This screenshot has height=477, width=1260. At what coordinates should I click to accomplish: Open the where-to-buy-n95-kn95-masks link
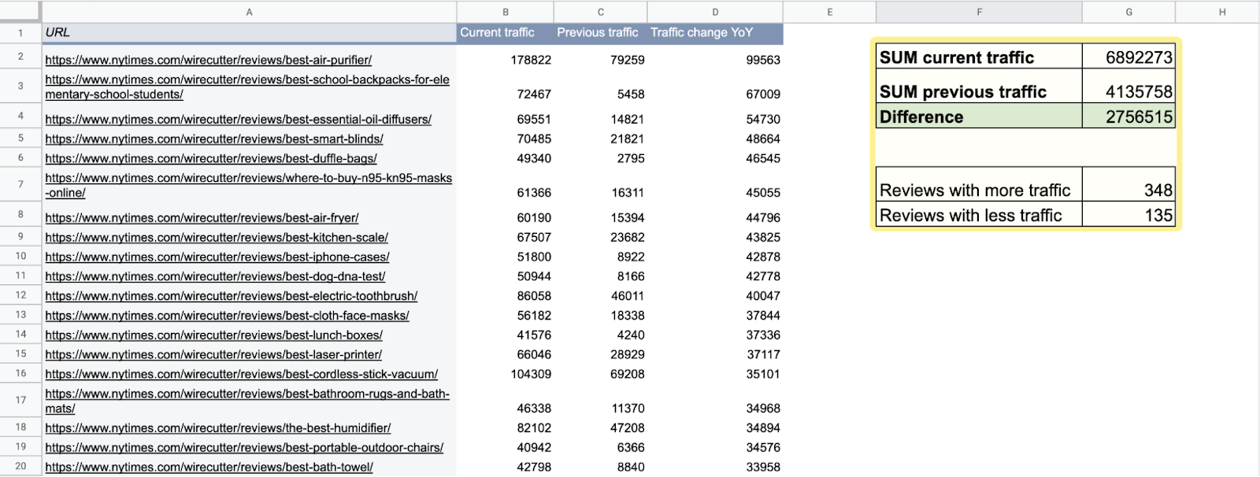click(248, 185)
